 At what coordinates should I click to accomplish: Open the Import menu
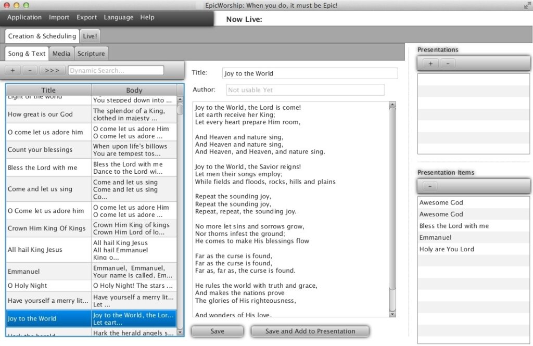(x=59, y=17)
